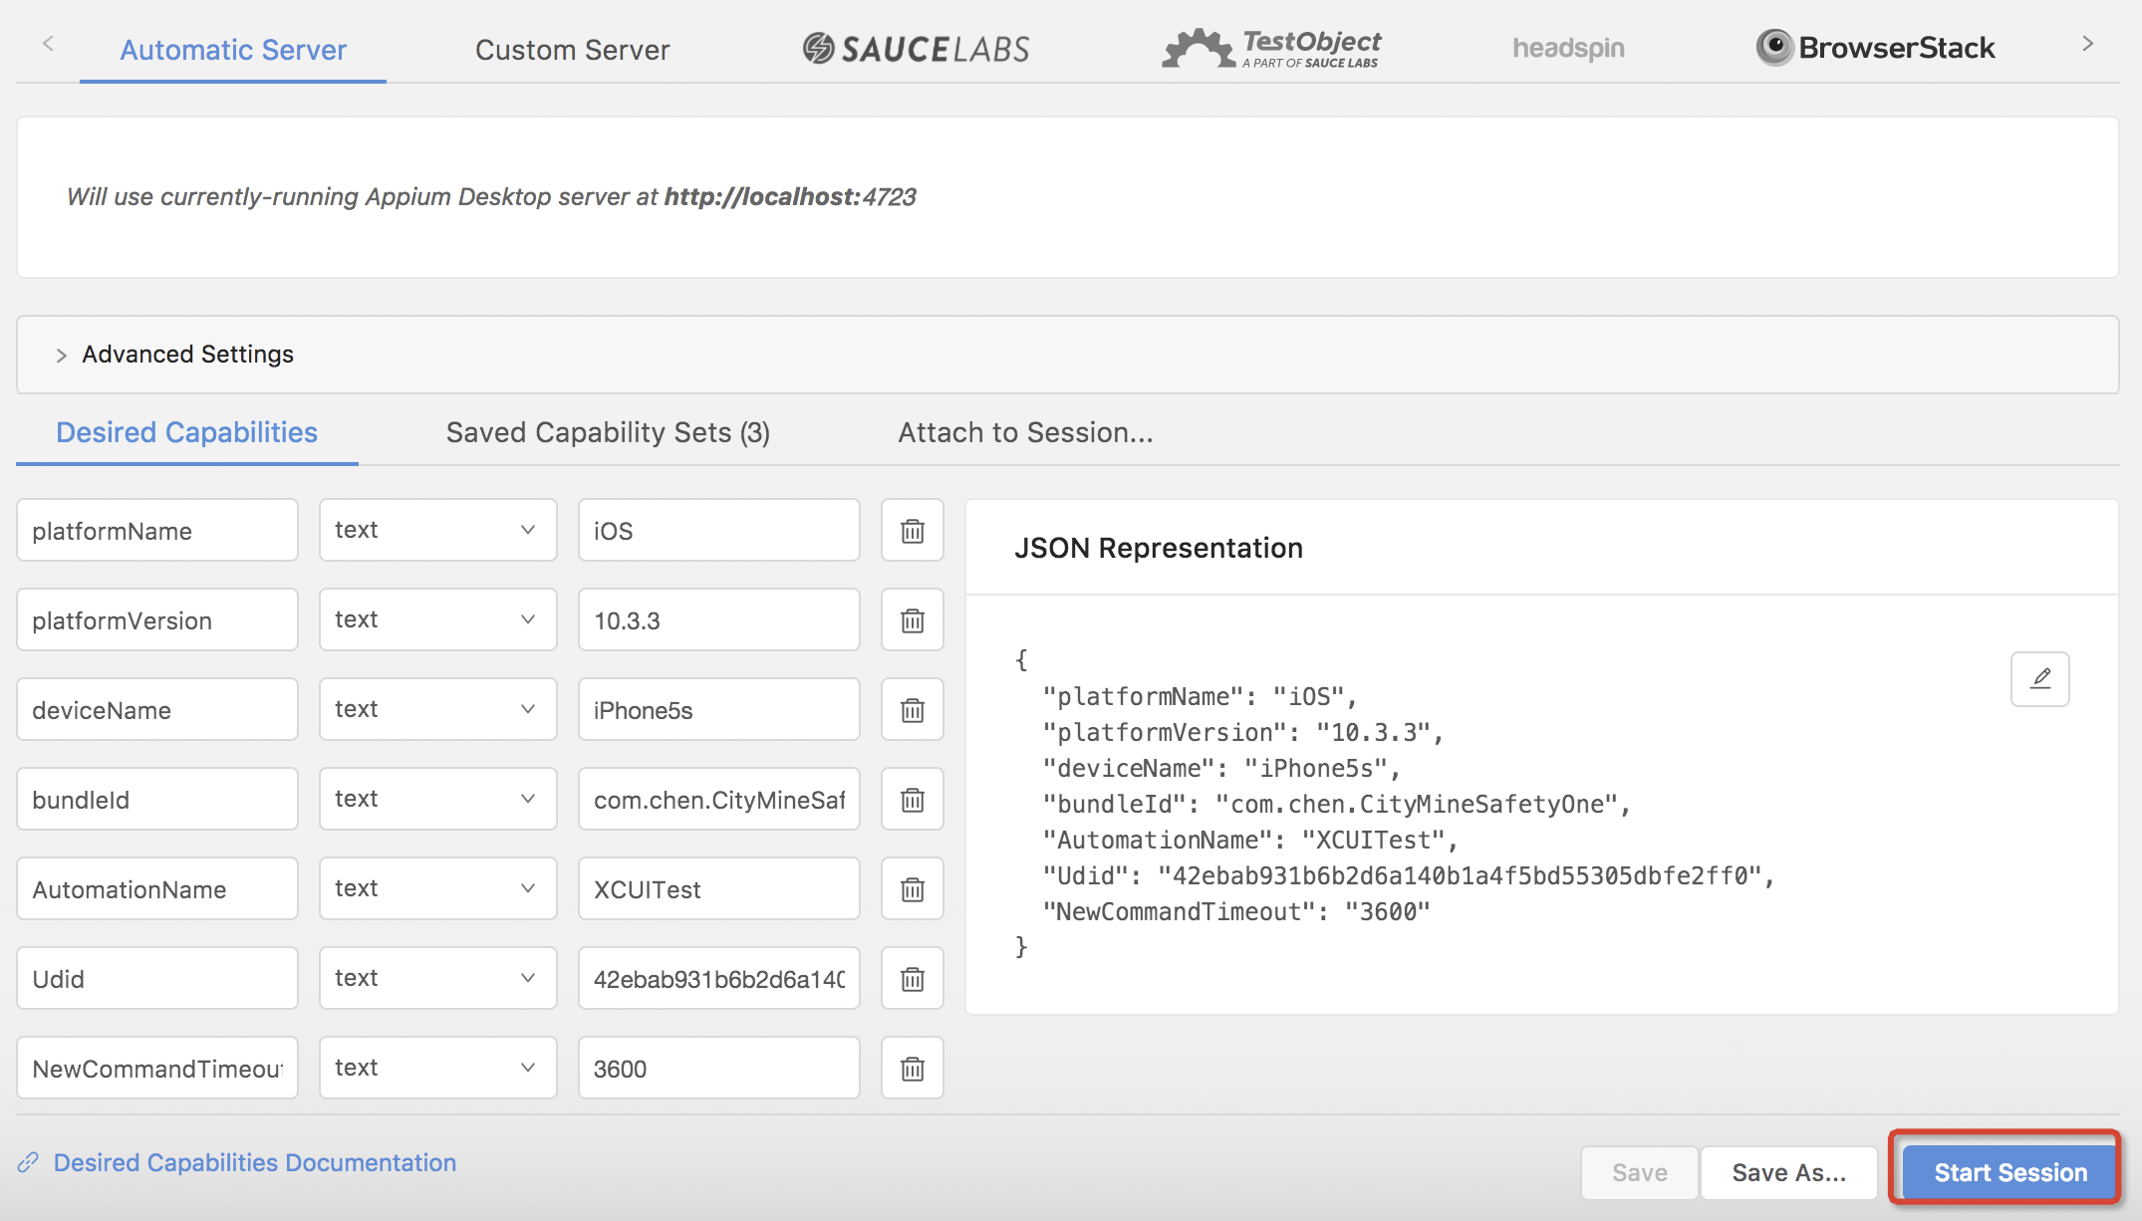Click the Save As... button

(x=1789, y=1172)
